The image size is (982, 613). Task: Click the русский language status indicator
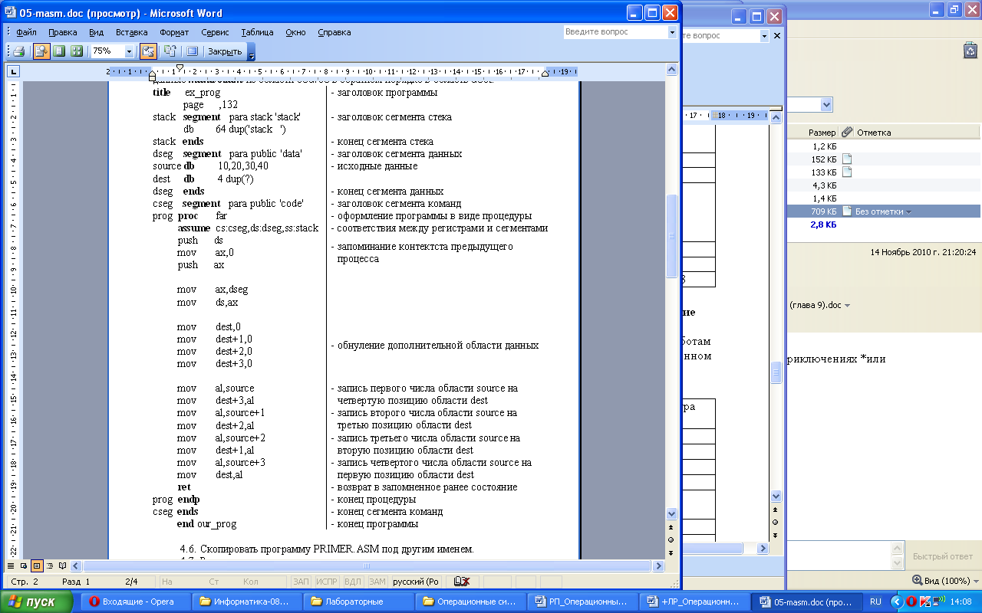[416, 582]
